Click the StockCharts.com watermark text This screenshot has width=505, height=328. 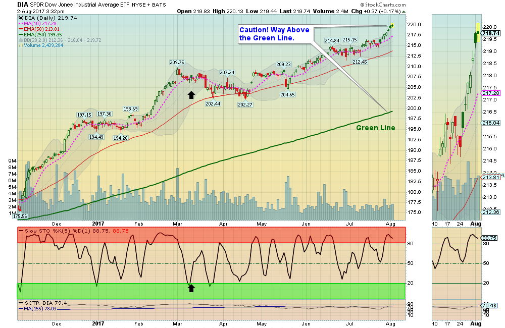click(x=383, y=5)
